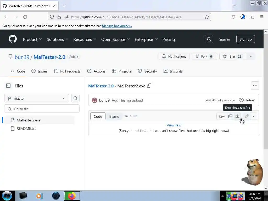
Task: Expand the Open Source menu
Action: coord(115,39)
